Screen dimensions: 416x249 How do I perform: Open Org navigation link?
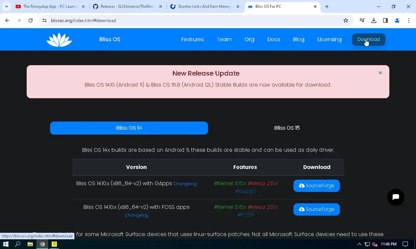tap(250, 40)
